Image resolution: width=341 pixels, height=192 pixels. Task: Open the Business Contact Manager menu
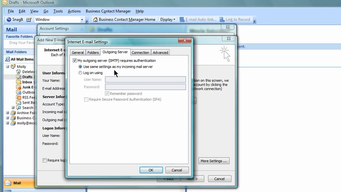point(108,11)
